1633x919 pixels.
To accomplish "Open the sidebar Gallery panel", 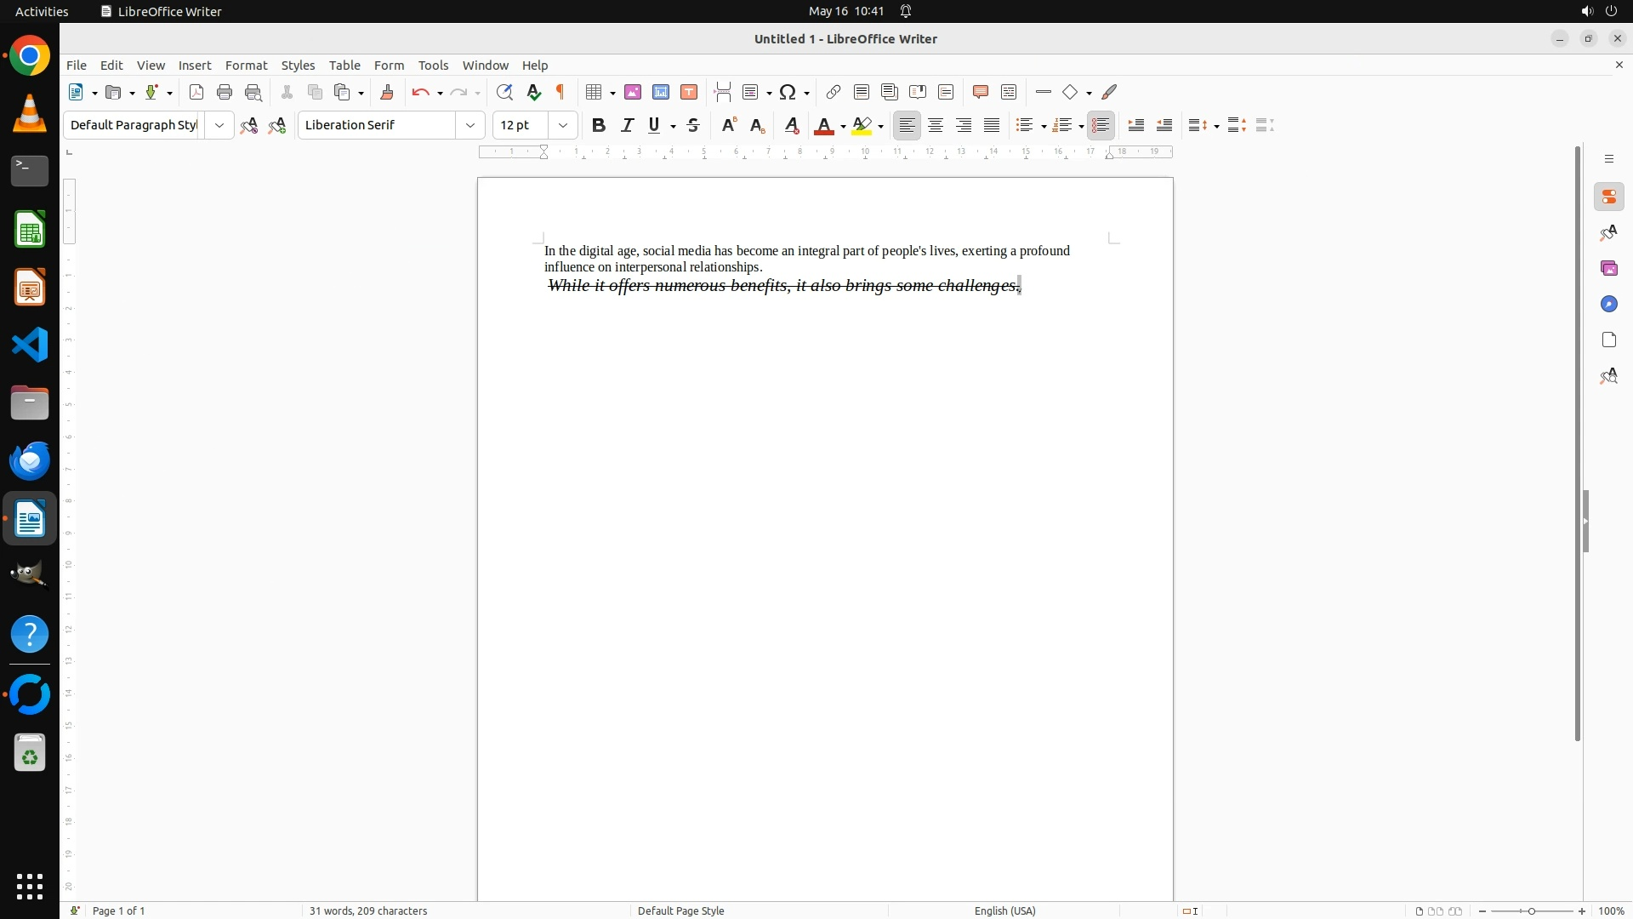I will (x=1608, y=268).
